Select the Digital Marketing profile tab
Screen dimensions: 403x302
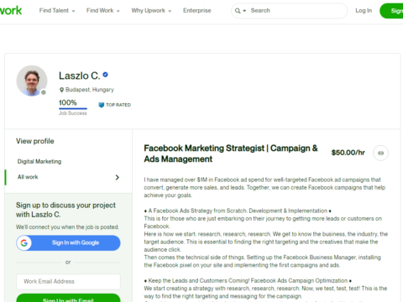[39, 161]
